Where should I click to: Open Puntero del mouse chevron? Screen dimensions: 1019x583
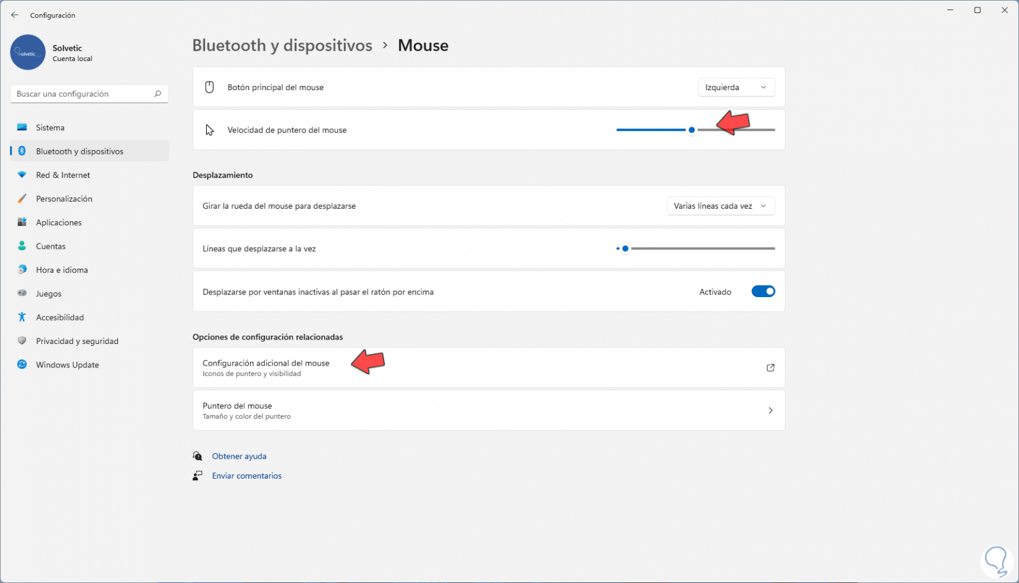tap(770, 410)
